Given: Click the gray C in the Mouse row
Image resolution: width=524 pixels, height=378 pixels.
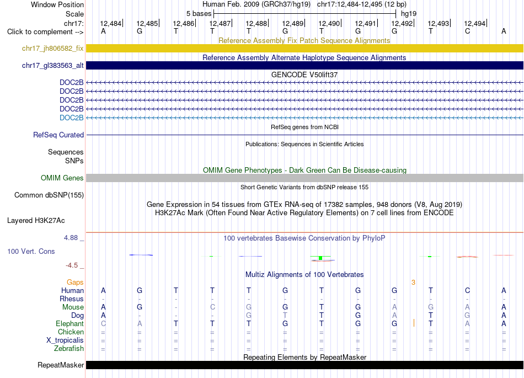Looking at the screenshot, I should [x=212, y=307].
